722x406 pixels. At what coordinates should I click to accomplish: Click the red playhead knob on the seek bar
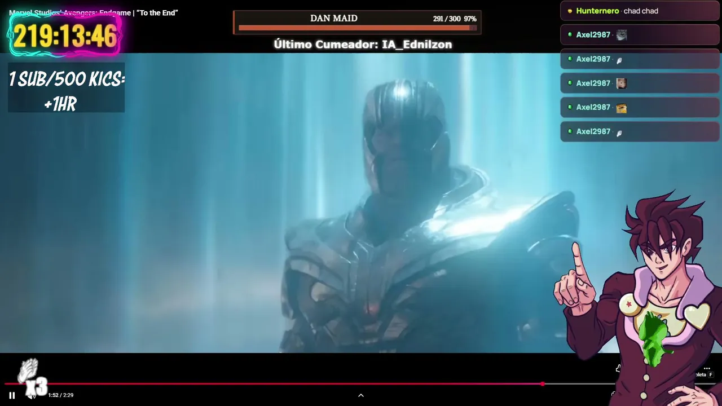tap(543, 384)
